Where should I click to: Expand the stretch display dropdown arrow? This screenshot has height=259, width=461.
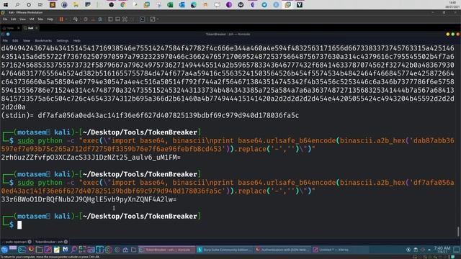tap(158, 19)
